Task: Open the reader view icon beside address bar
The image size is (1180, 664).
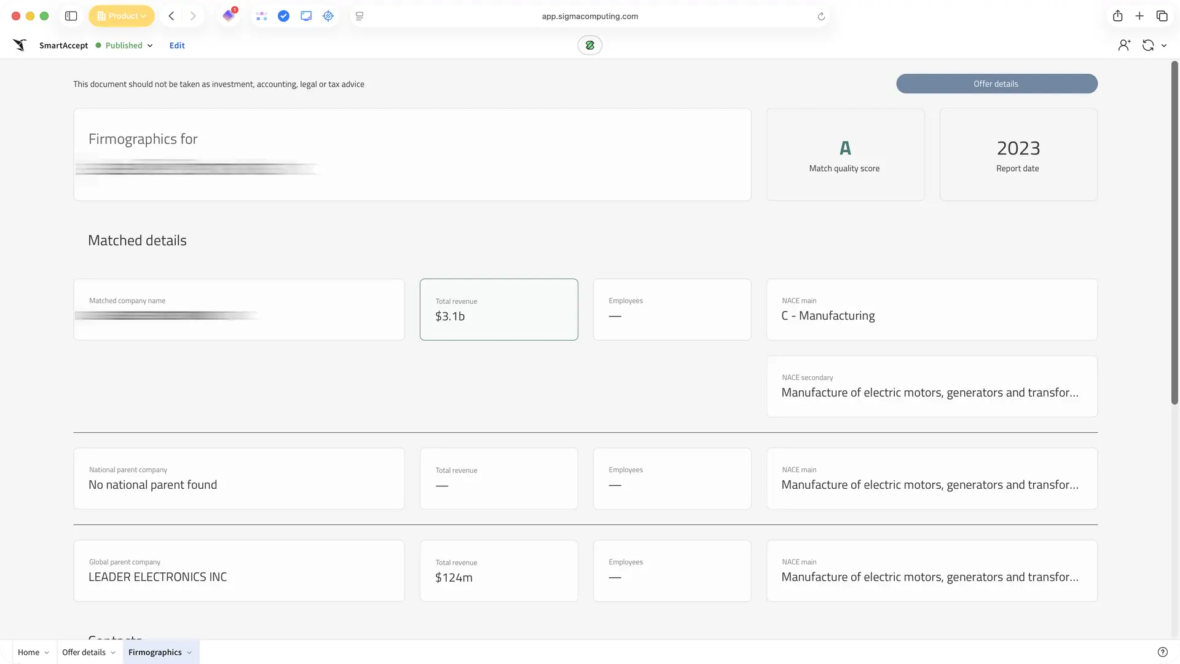Action: 360,16
